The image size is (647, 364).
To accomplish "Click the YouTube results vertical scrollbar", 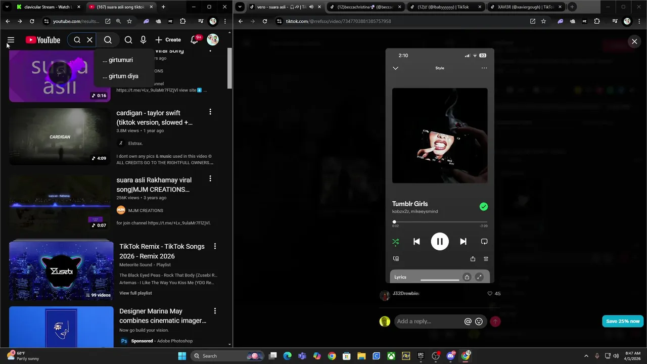I will 230,68.
